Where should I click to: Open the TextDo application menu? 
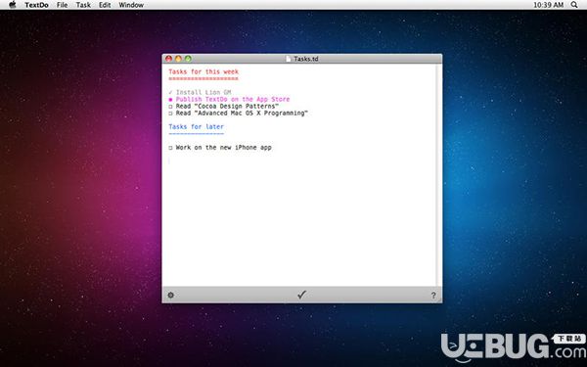37,5
